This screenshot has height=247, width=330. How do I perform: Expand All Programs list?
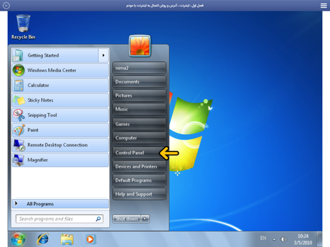point(60,203)
